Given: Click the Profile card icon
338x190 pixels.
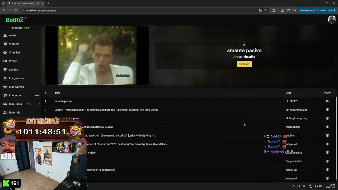Looking at the screenshot, I should click(5, 61).
